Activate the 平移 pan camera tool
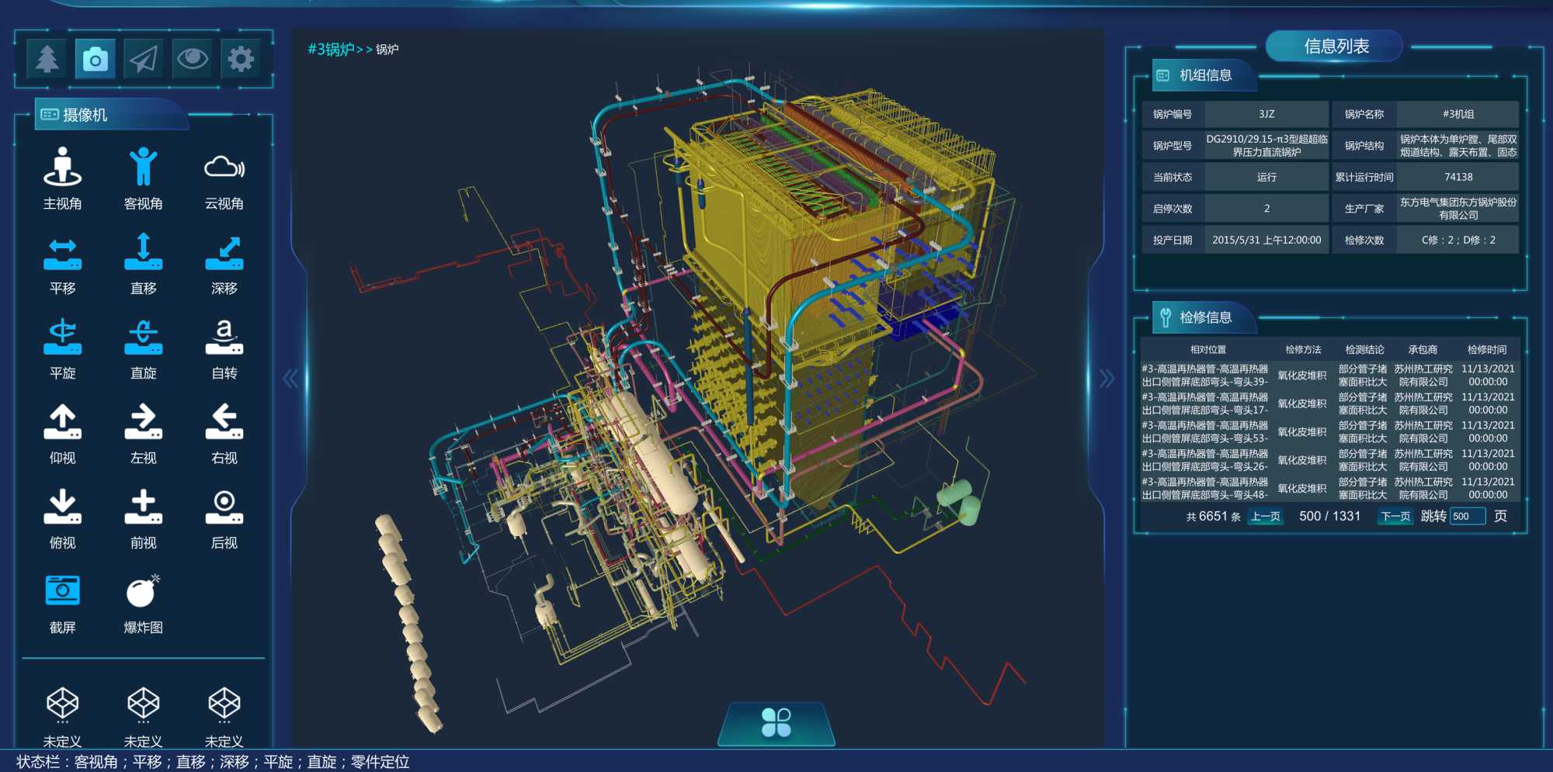This screenshot has width=1553, height=772. 62,254
